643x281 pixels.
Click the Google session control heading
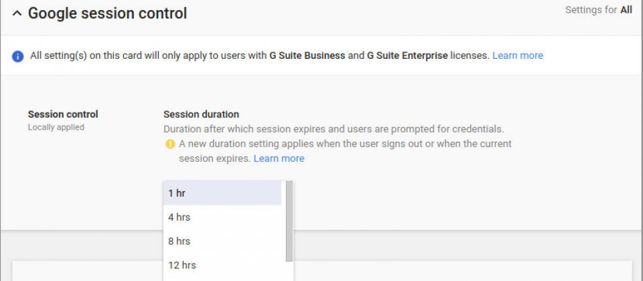[107, 13]
